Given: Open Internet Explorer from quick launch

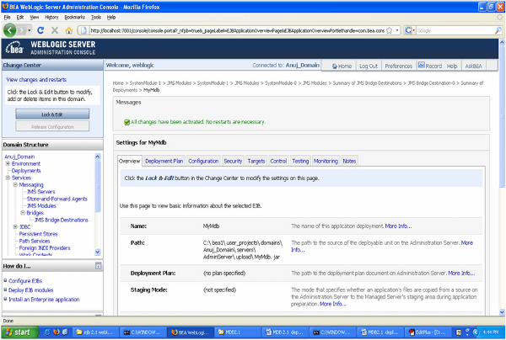Looking at the screenshot, I should [x=47, y=332].
